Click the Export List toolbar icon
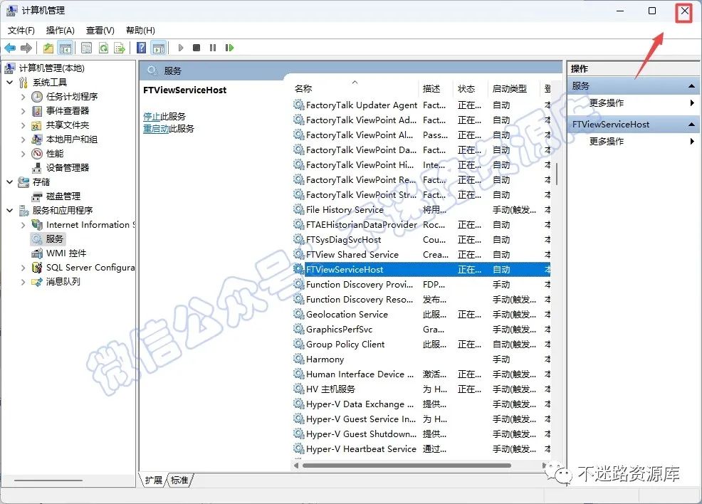Viewport: 702px width, 504px height. point(120,48)
